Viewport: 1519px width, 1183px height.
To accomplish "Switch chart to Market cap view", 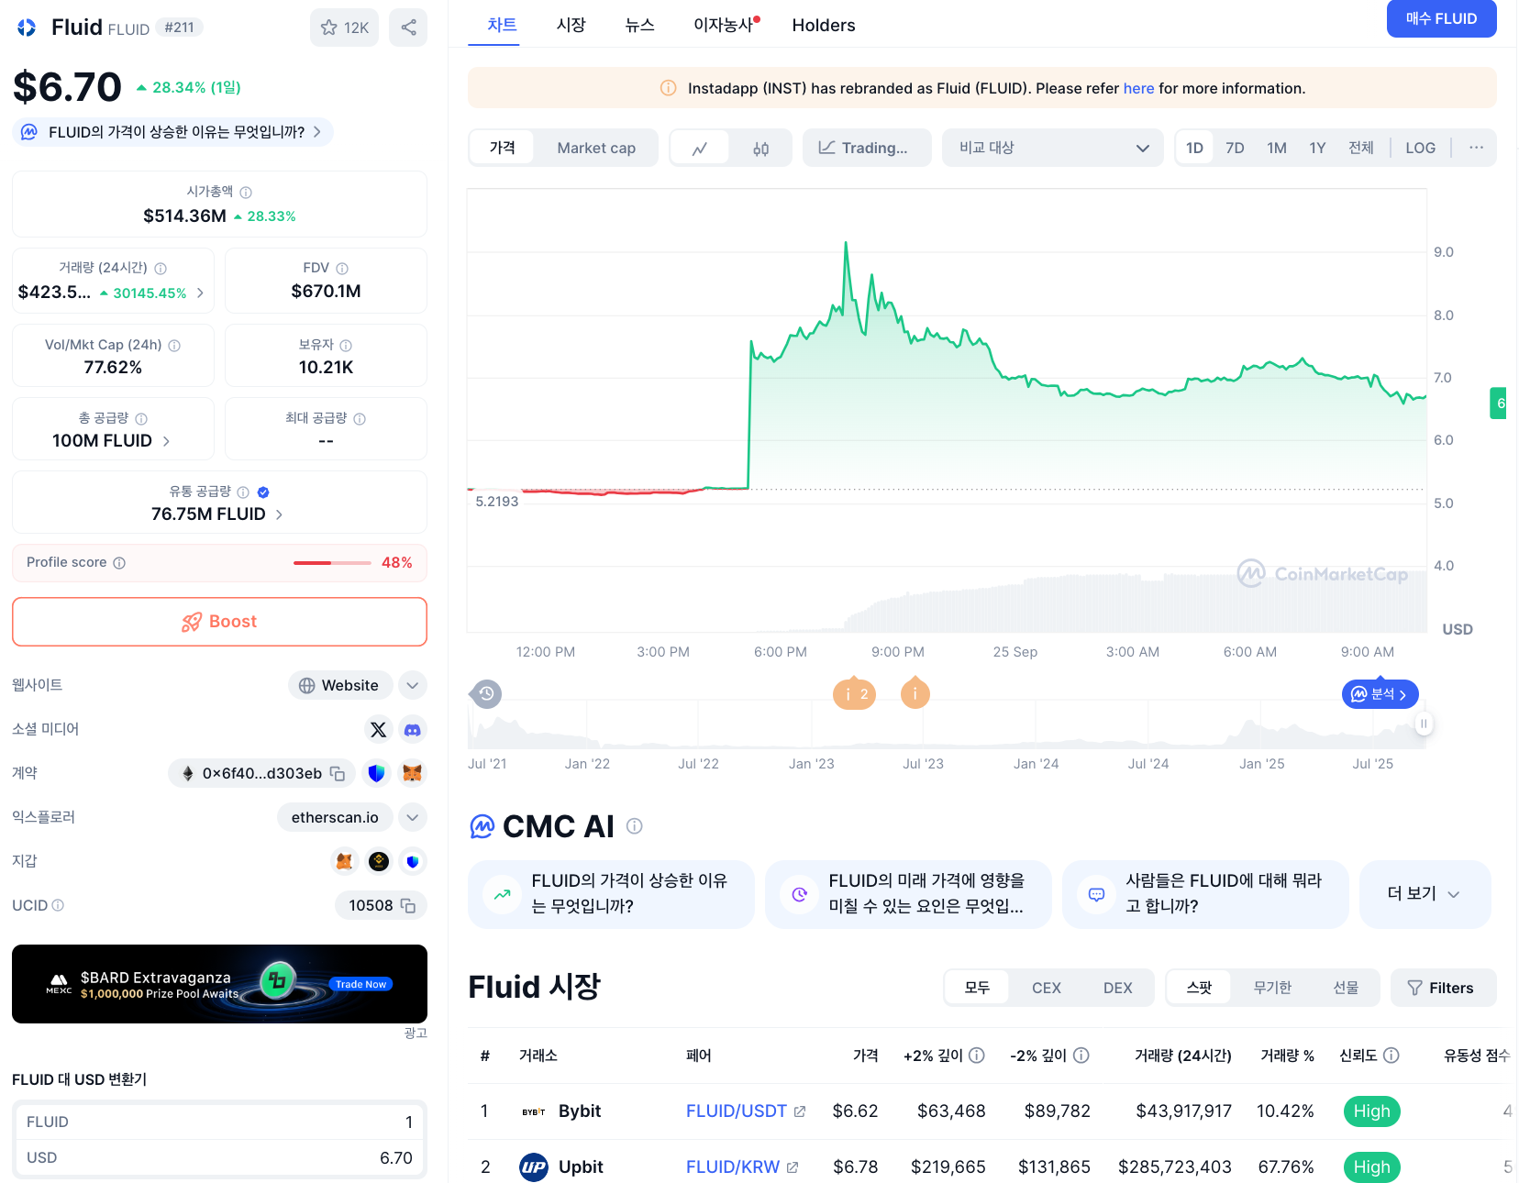I will tap(596, 149).
